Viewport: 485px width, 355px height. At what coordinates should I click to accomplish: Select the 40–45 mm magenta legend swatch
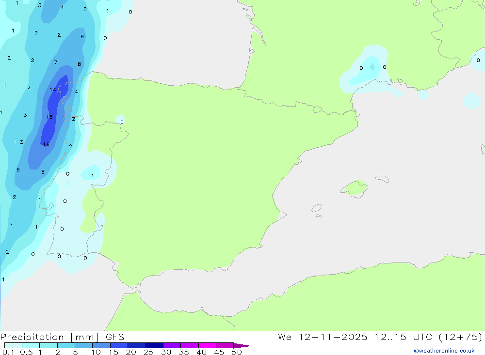[x=207, y=345]
